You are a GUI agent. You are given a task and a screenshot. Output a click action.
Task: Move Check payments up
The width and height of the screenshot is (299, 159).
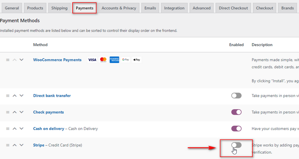coord(15,112)
